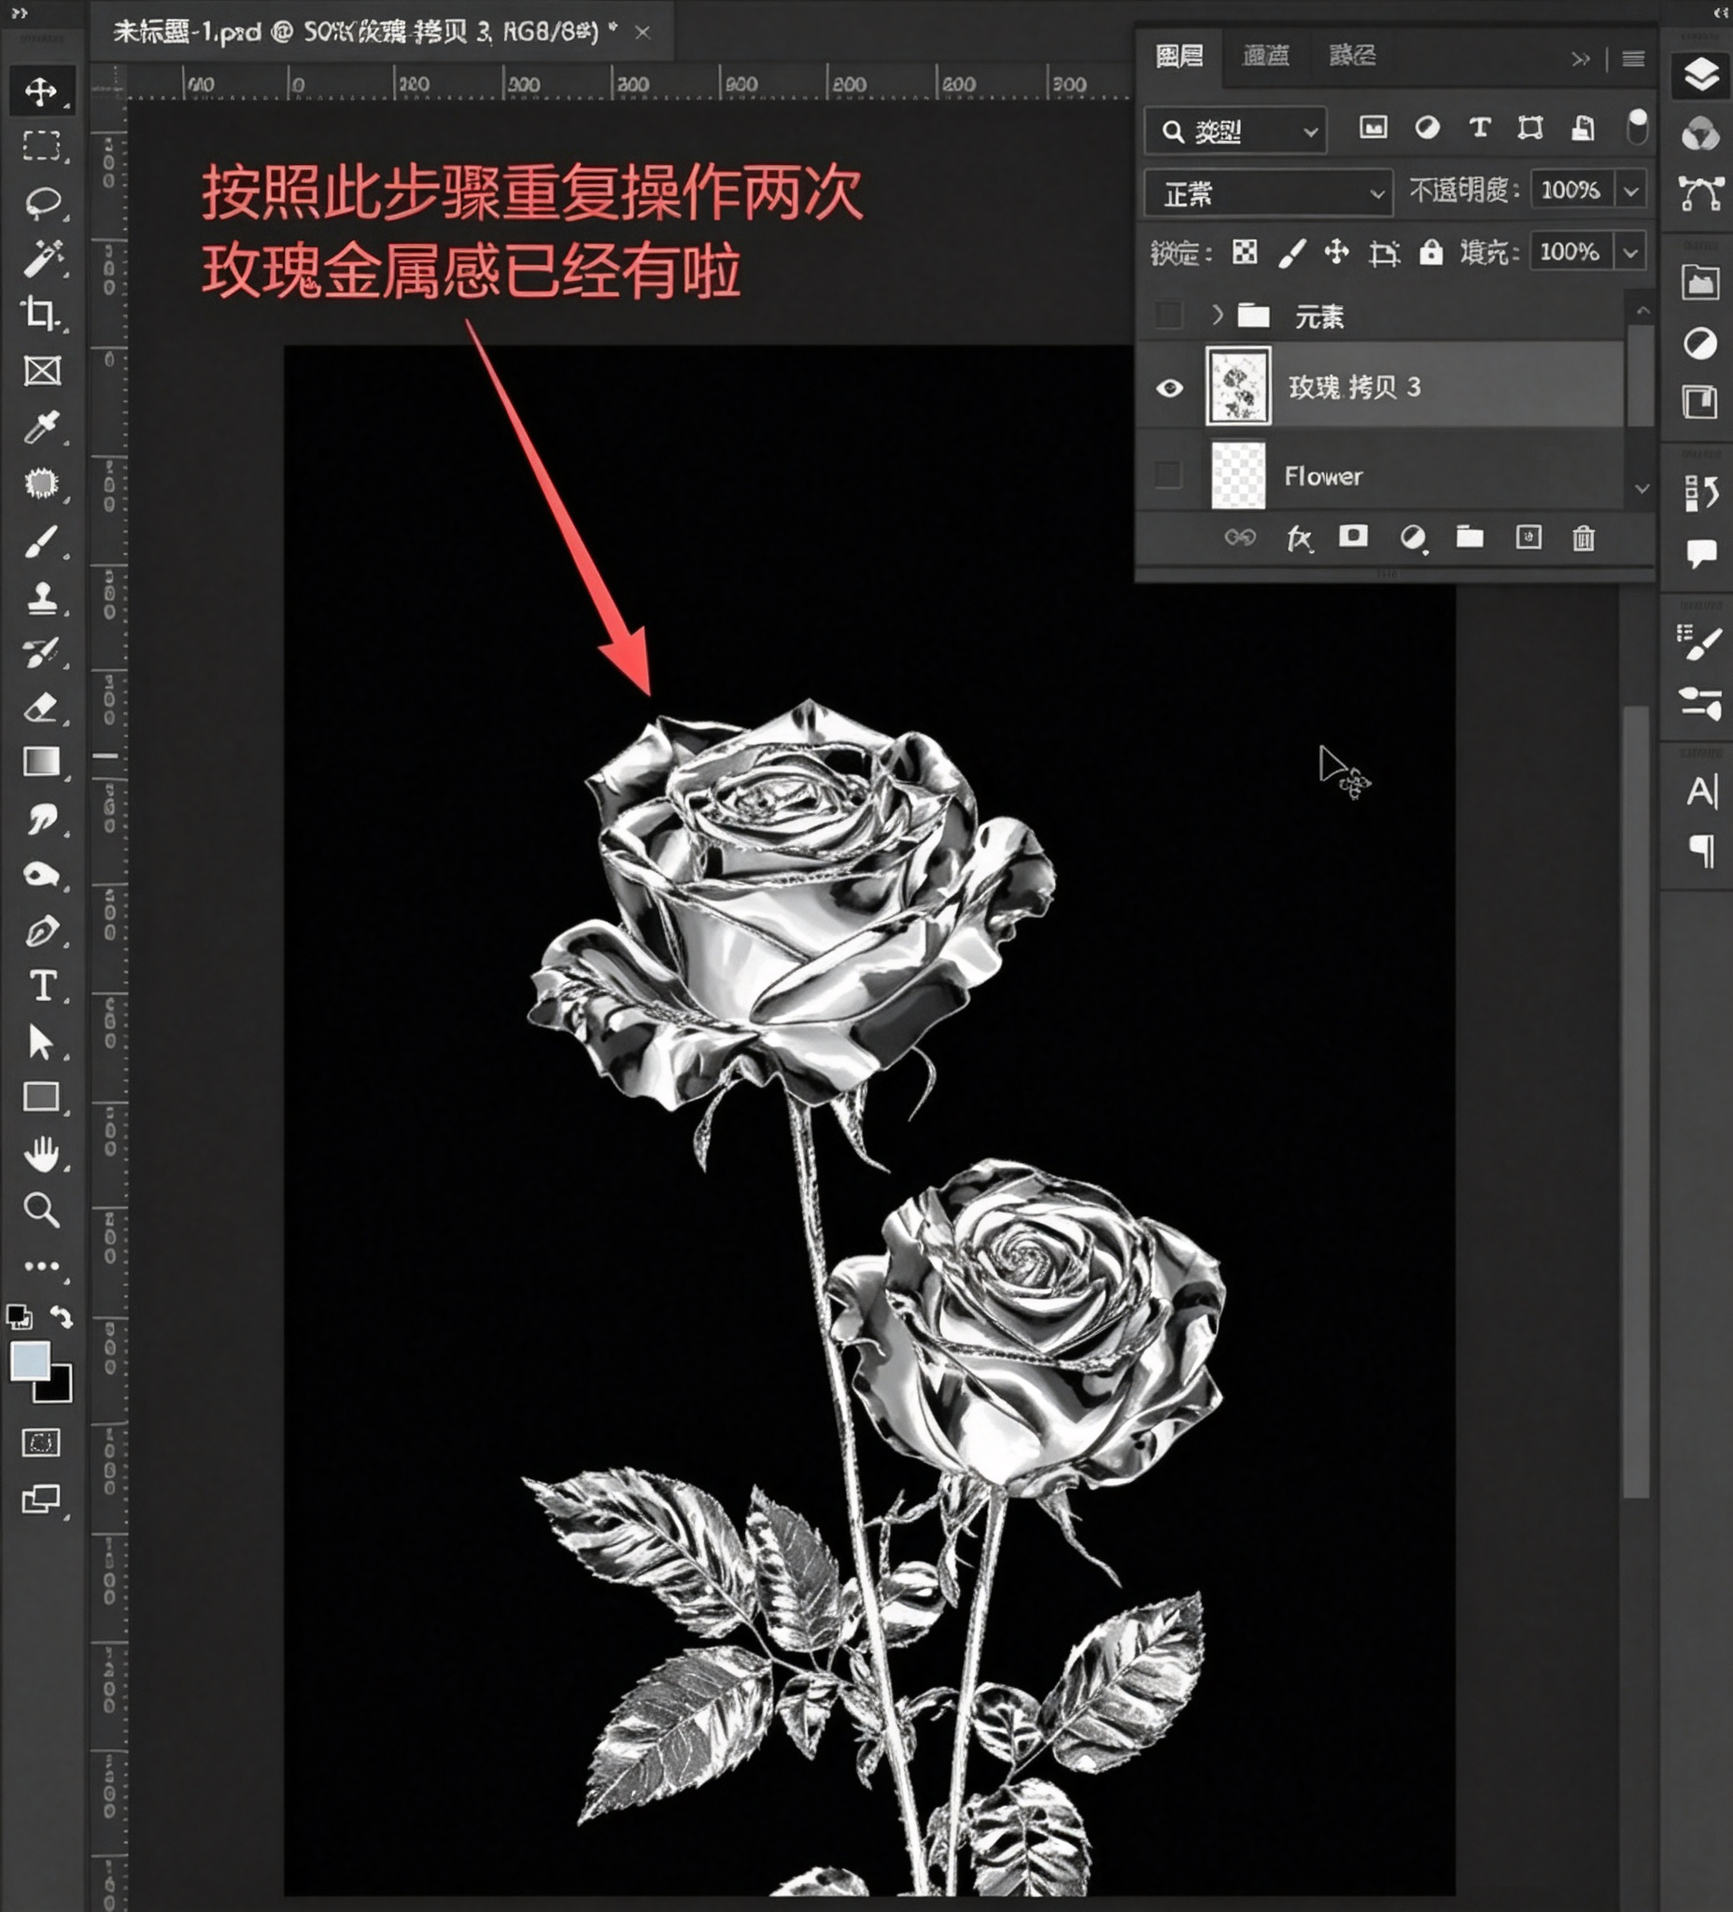Click the fill 100% value field
Screen dimensions: 1733x1912
pos(1570,252)
